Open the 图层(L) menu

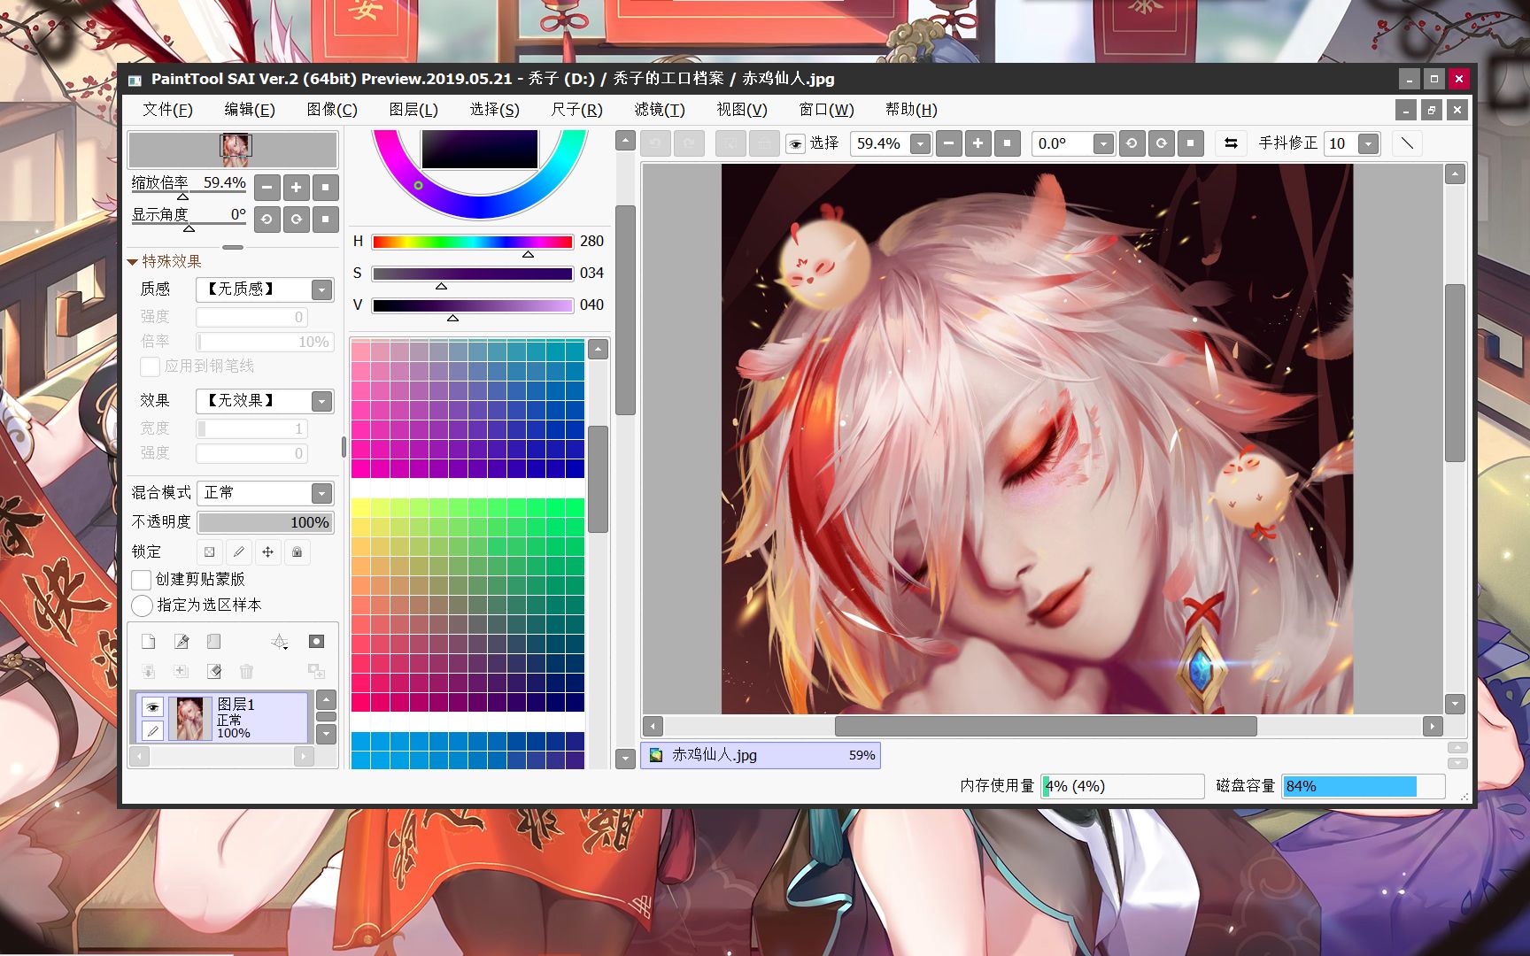tap(413, 110)
